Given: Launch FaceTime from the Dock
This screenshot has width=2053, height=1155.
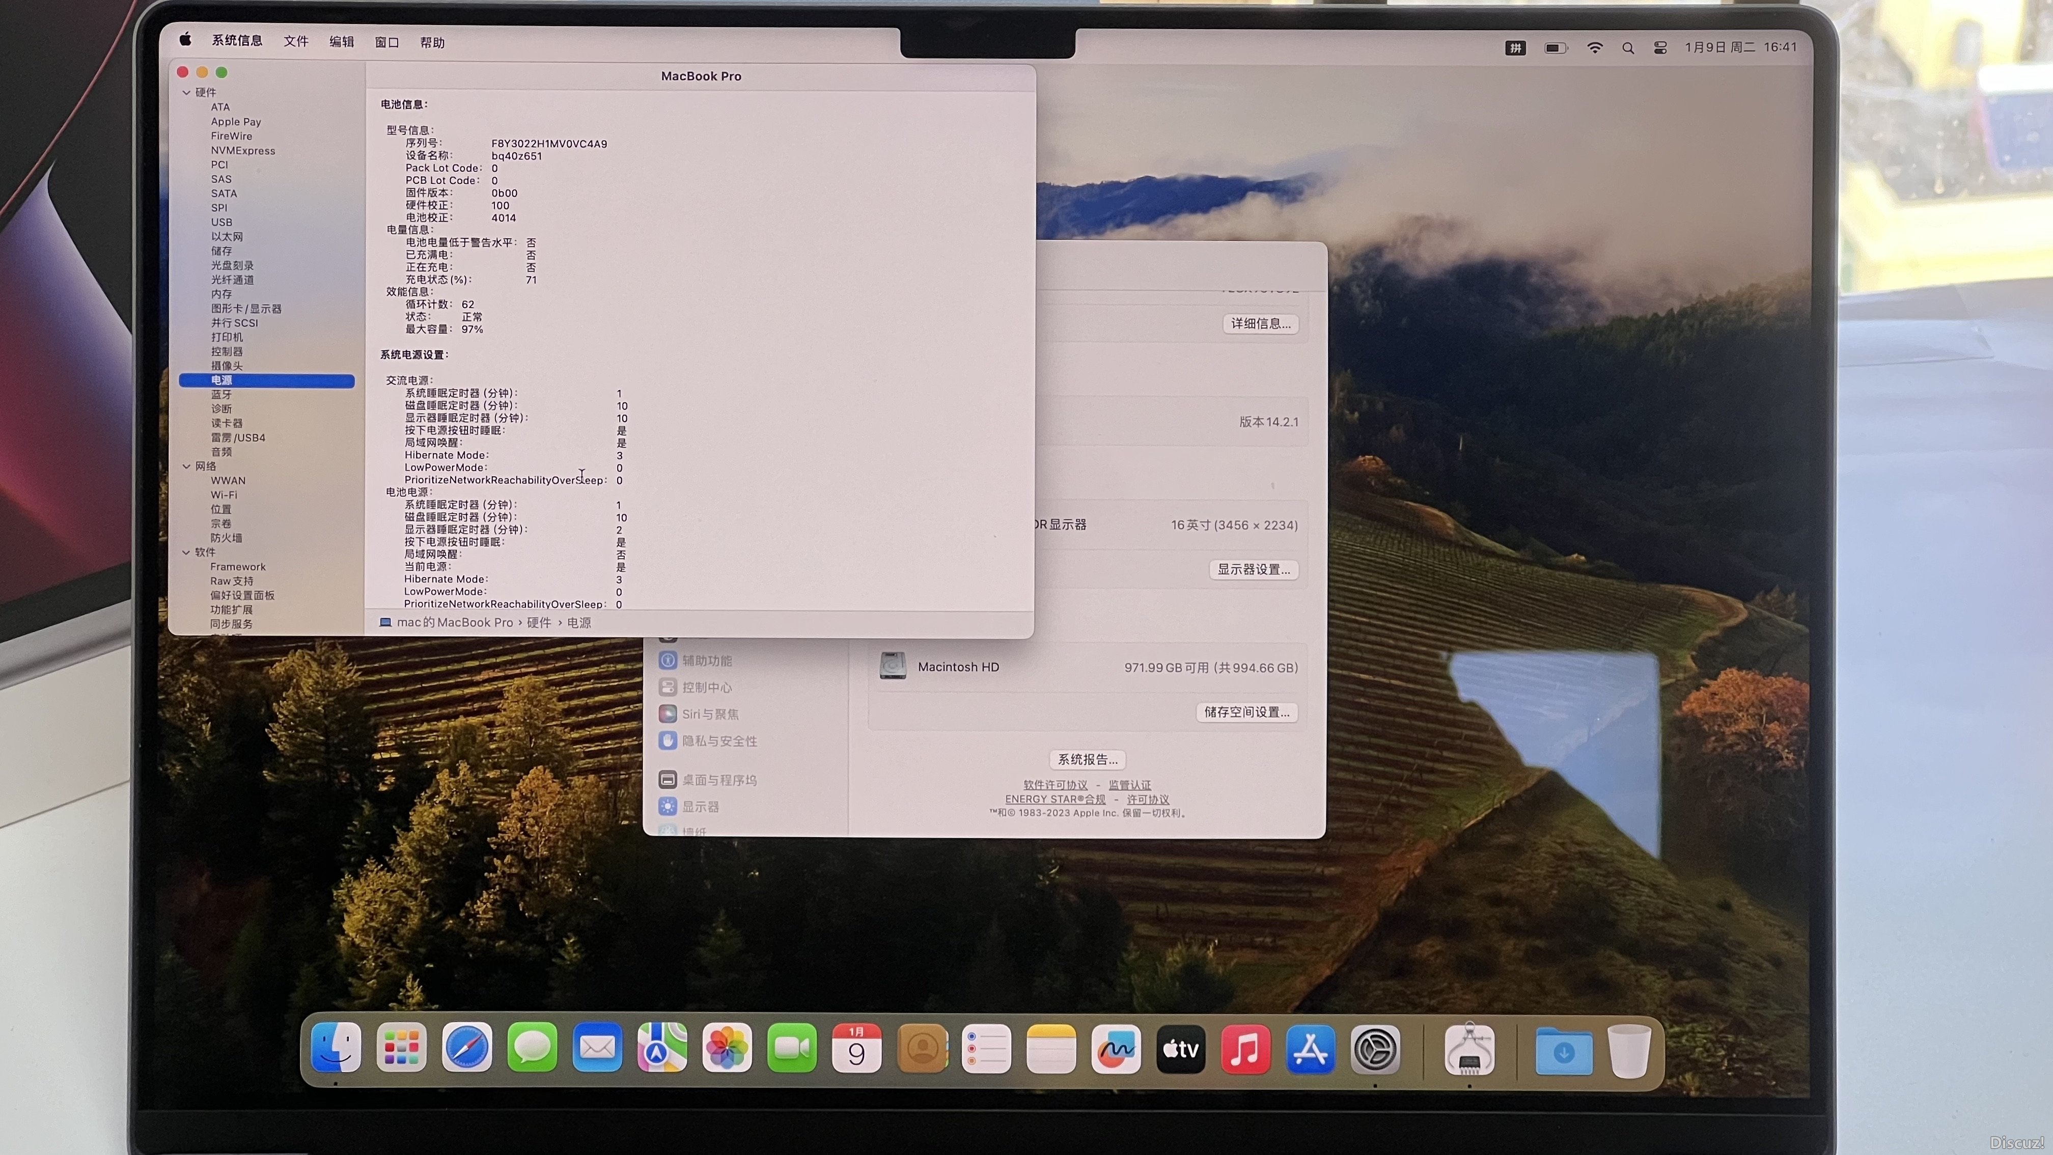Looking at the screenshot, I should (792, 1048).
